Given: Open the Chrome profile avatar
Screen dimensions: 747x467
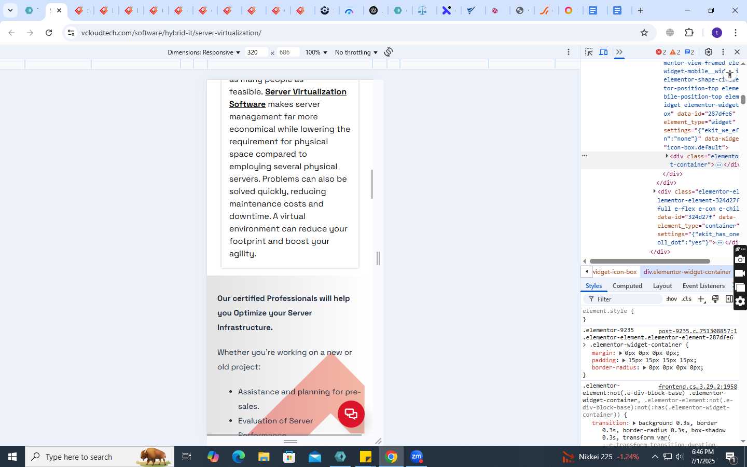Looking at the screenshot, I should coord(717,33).
